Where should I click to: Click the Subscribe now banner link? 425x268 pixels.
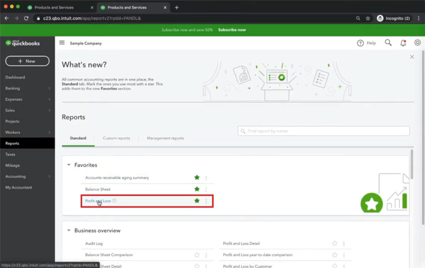232,30
